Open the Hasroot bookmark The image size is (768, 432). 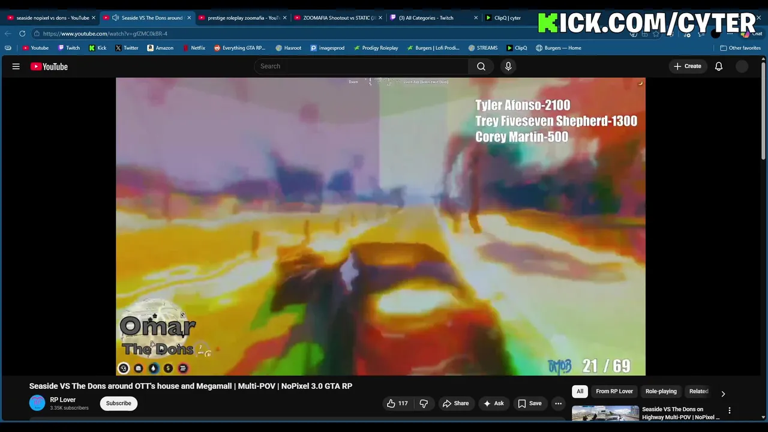289,48
